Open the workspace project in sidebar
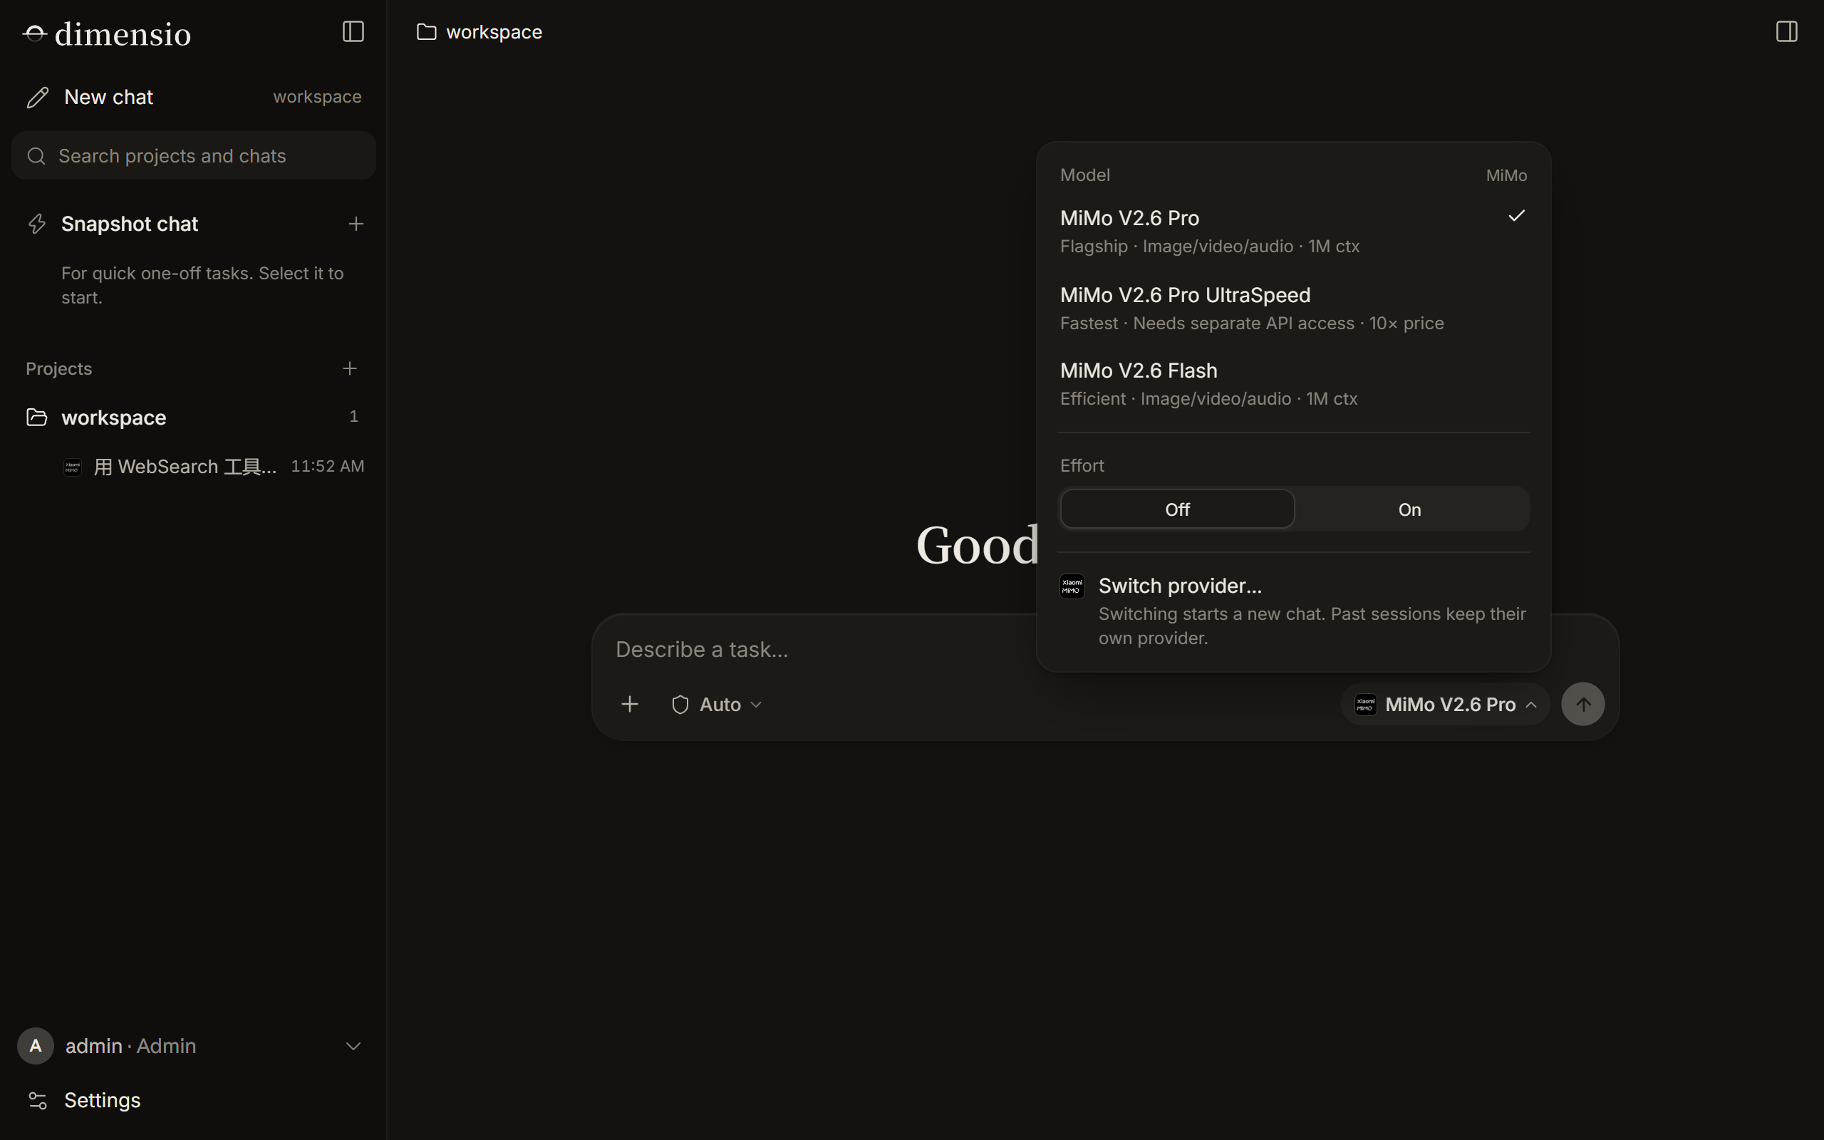 click(x=194, y=417)
